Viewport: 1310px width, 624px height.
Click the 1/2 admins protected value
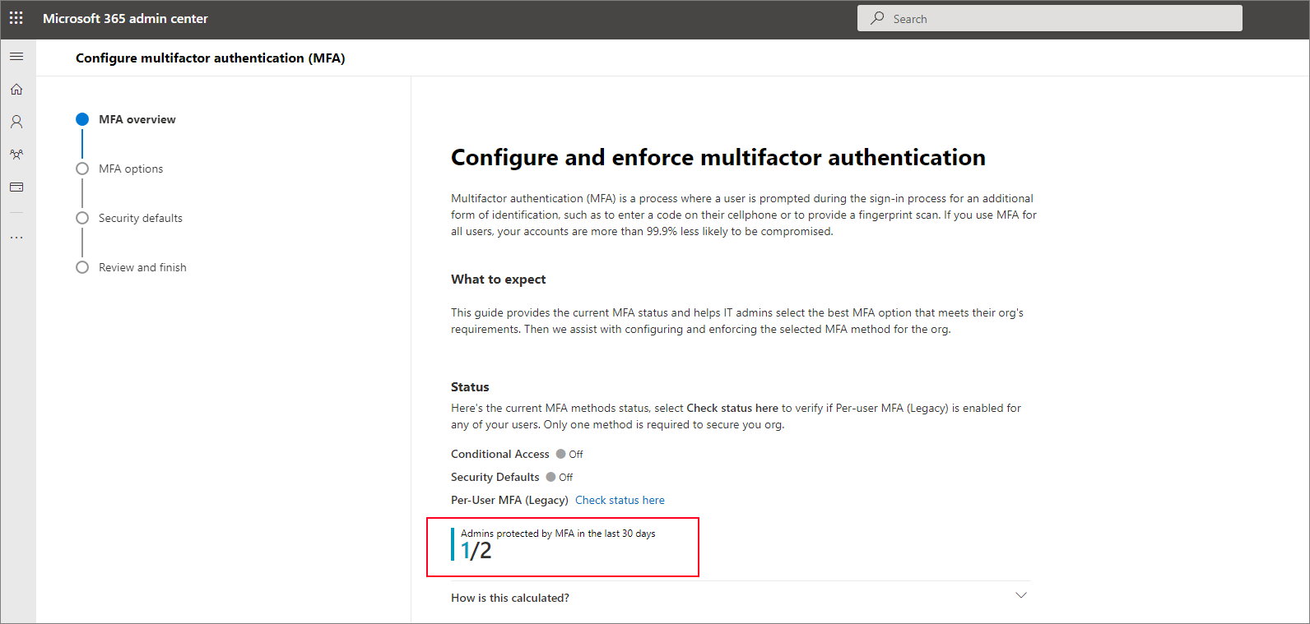point(476,551)
